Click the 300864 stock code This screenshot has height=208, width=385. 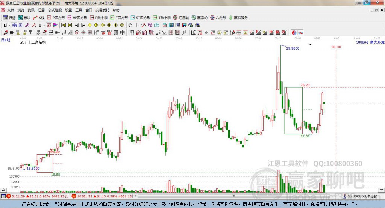[362, 42]
